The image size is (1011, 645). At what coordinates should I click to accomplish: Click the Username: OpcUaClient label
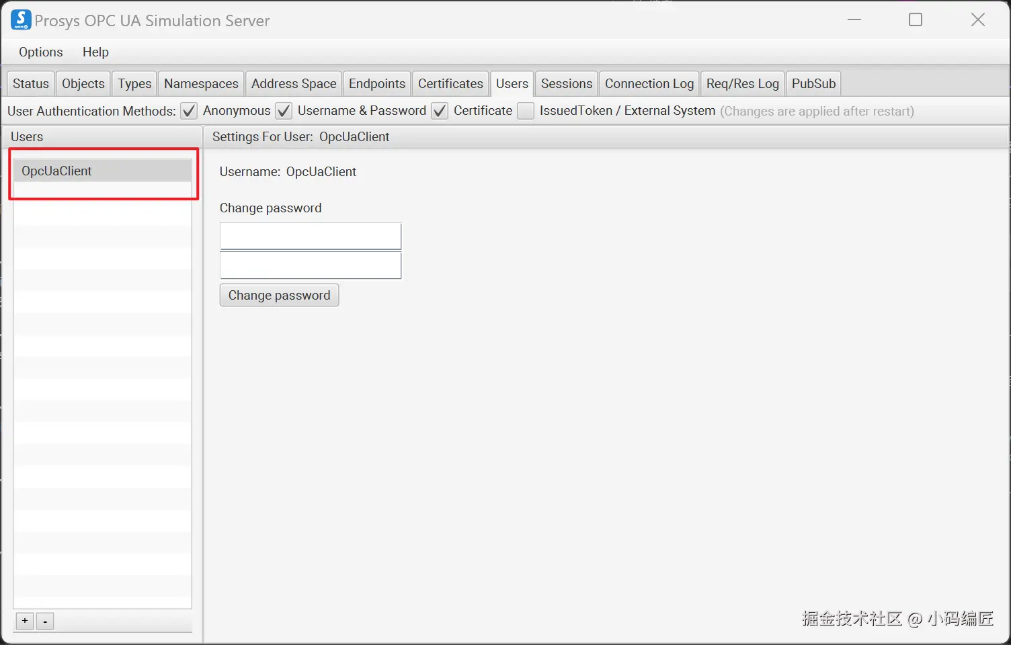[288, 171]
